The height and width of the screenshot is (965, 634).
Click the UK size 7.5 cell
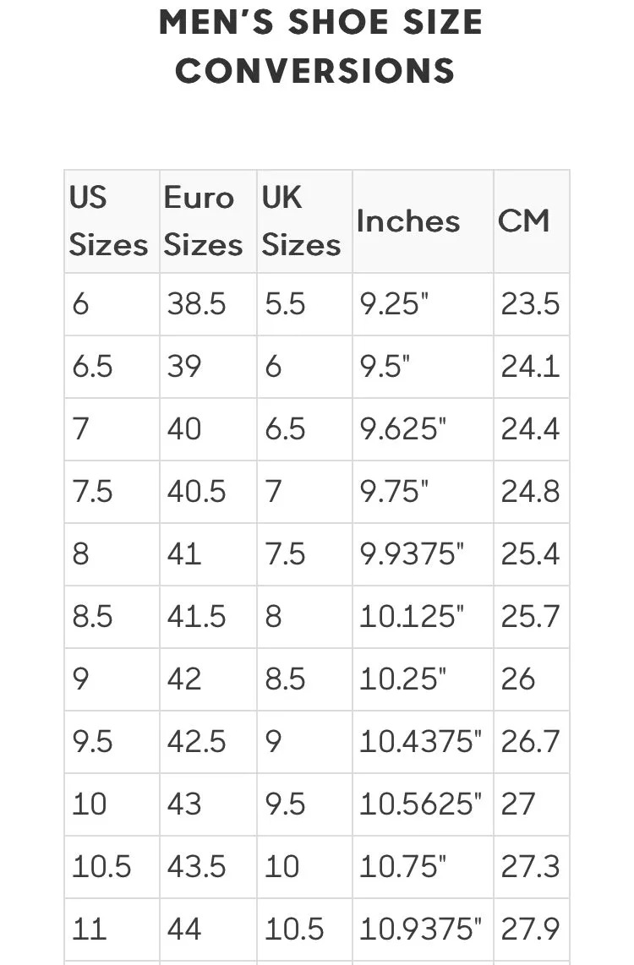pos(304,554)
